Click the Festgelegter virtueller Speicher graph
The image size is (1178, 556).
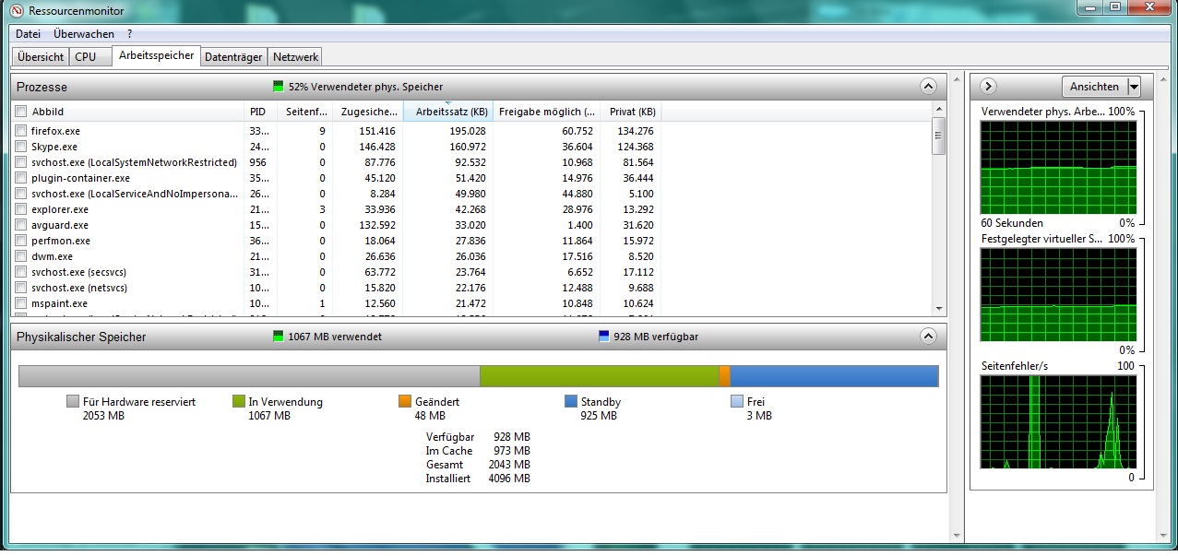[1058, 294]
